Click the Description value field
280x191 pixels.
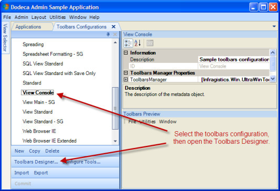pos(234,60)
